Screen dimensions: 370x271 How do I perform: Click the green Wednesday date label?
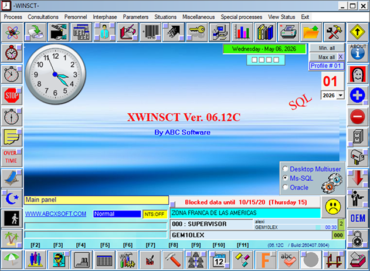264,49
